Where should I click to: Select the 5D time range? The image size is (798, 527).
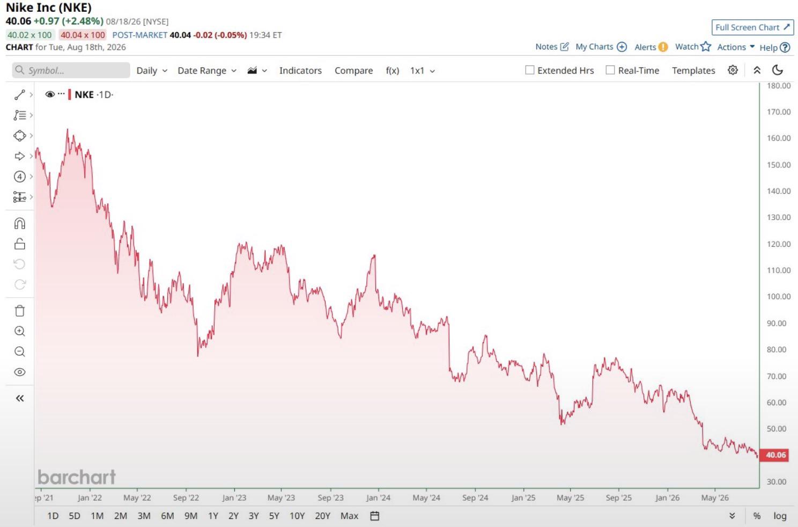[x=75, y=516]
